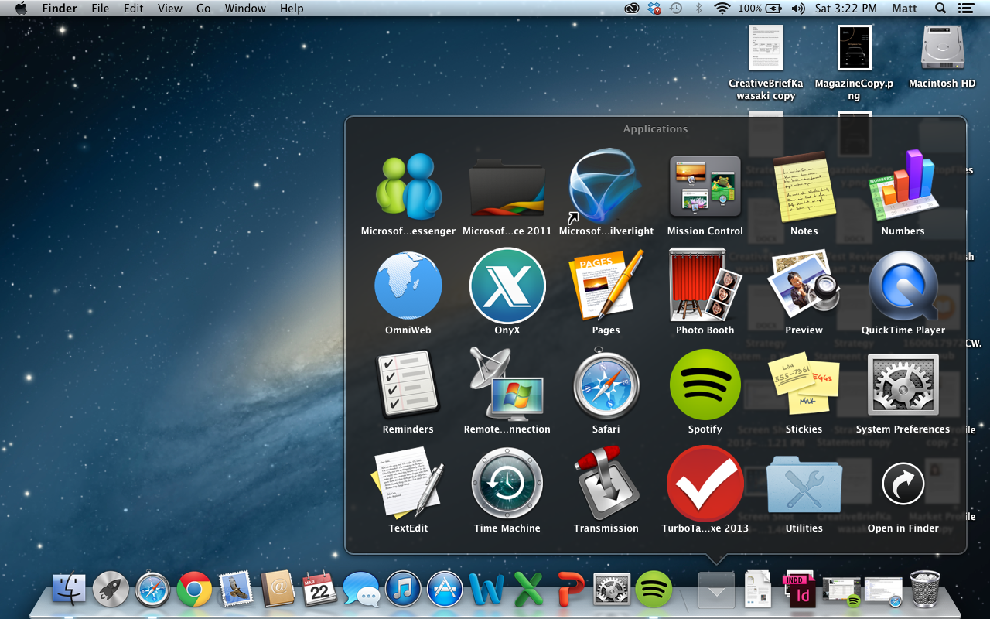Click the Creative Cloud menu bar icon
Viewport: 990px width, 619px height.
(x=632, y=9)
